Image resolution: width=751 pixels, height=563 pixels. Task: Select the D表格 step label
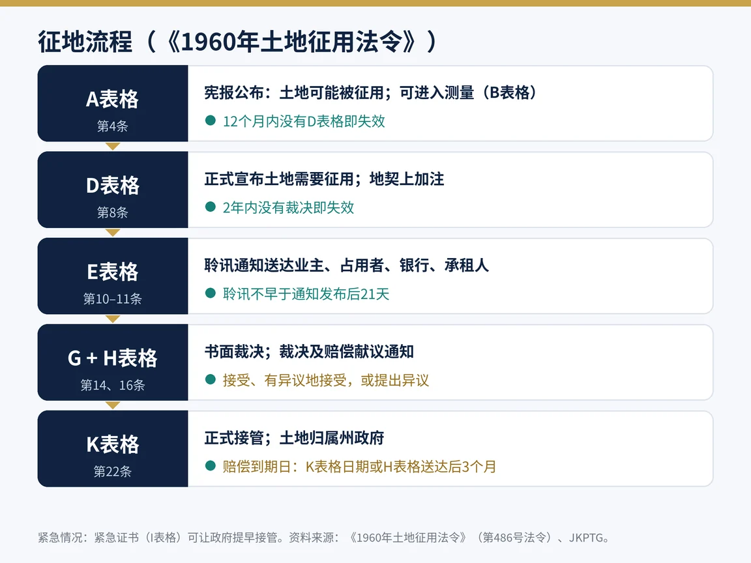(x=113, y=186)
